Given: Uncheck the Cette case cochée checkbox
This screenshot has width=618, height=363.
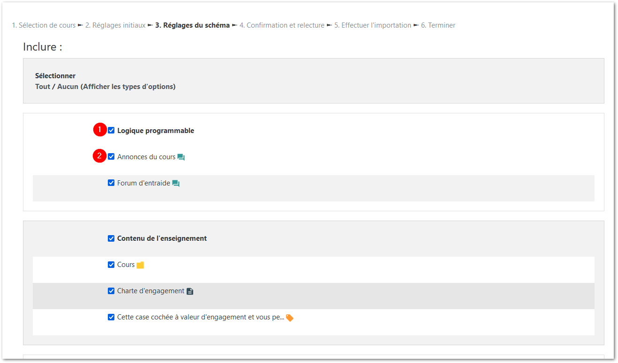Looking at the screenshot, I should point(111,317).
